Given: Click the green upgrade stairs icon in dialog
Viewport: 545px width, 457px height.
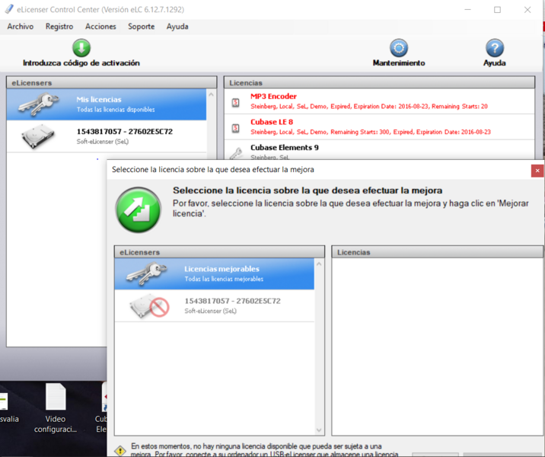Looking at the screenshot, I should tap(139, 209).
